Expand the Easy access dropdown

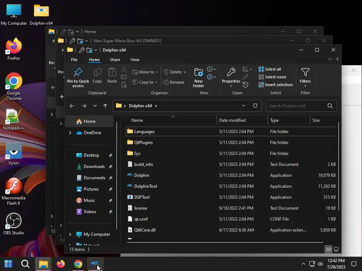coord(211,77)
